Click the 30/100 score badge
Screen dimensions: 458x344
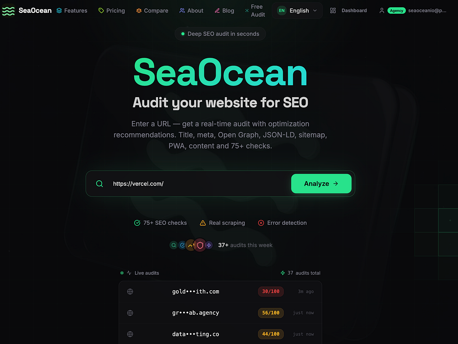[x=271, y=291]
